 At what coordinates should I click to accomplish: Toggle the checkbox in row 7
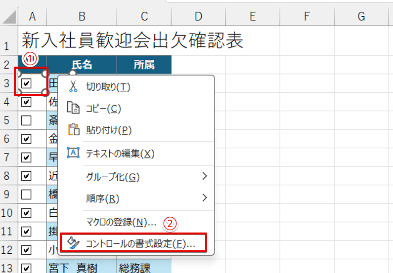pos(26,157)
